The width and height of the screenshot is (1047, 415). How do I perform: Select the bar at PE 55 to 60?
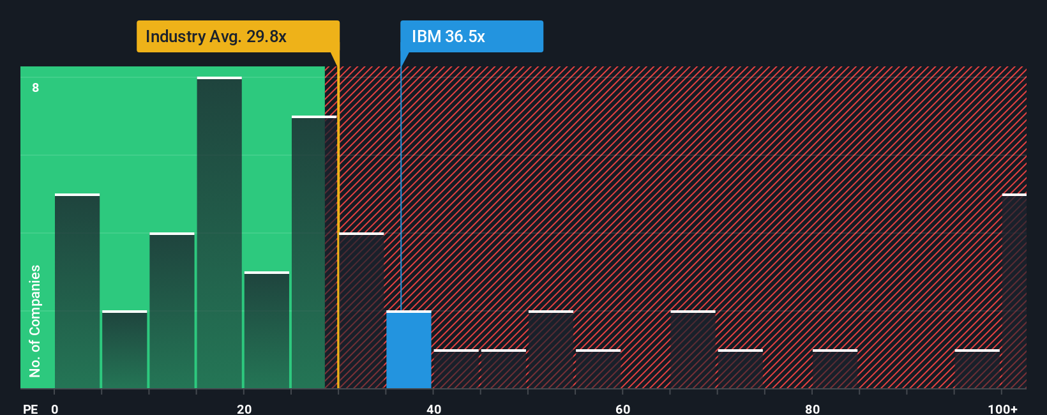[598, 369]
